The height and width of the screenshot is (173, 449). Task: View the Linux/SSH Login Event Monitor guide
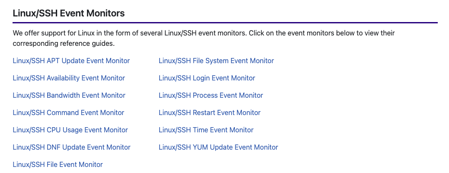207,78
